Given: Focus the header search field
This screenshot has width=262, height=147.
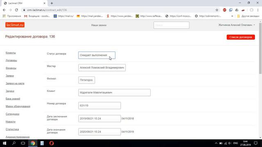Looking at the screenshot, I should point(172,25).
